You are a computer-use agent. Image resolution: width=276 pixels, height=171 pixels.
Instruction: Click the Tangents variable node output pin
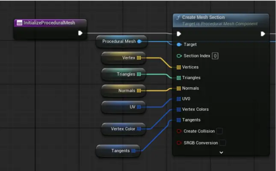click(x=134, y=151)
